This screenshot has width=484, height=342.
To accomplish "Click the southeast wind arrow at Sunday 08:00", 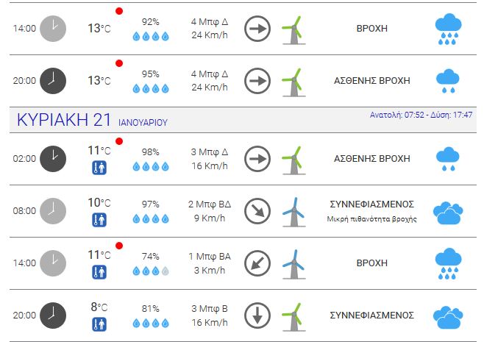I will pos(257,211).
